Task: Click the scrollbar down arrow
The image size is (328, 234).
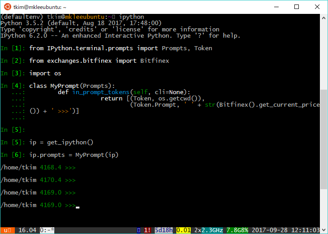Action: [x=324, y=230]
